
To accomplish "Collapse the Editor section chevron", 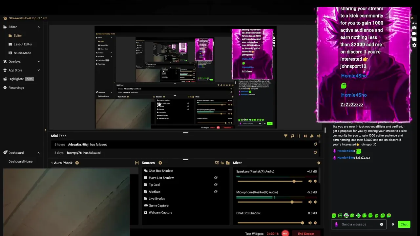I will (38, 27).
